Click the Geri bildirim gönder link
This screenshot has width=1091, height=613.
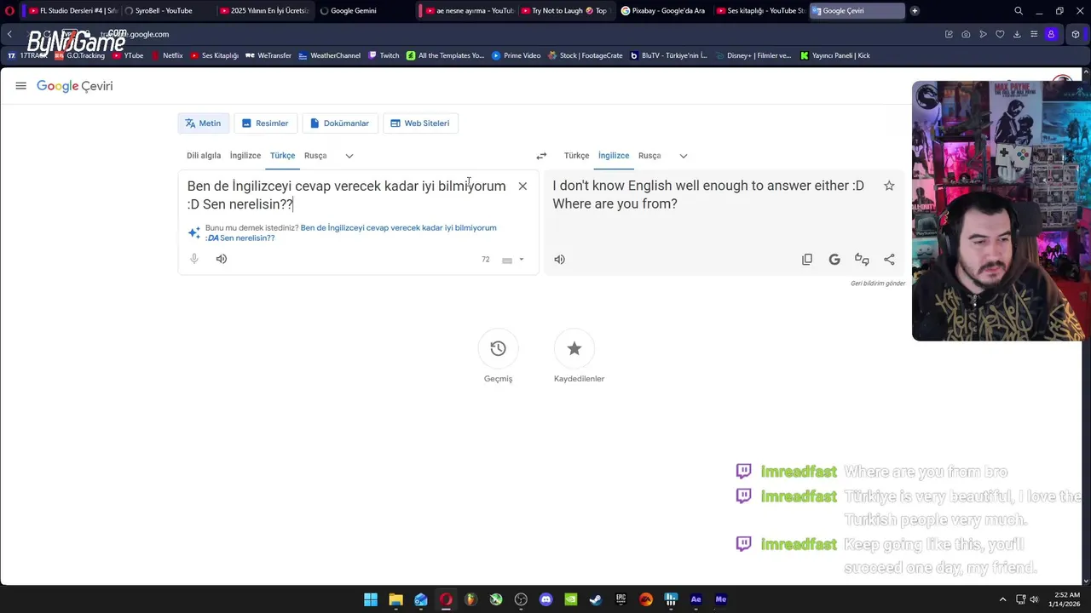[x=878, y=284]
